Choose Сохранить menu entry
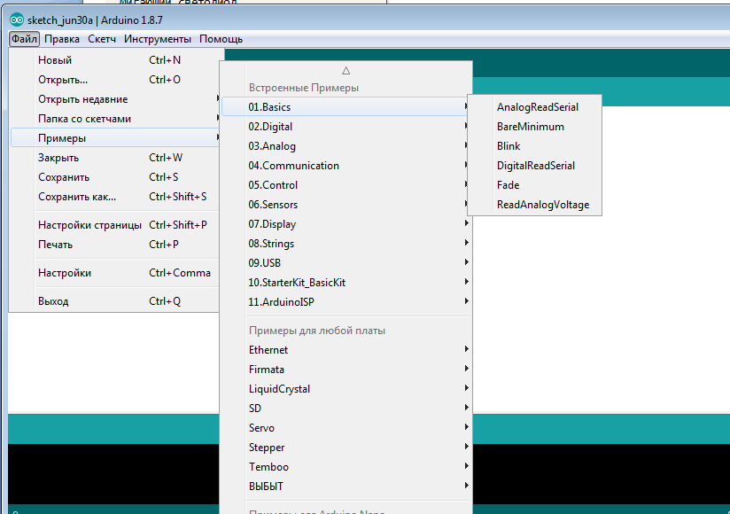Viewport: 730px width, 514px height. coord(114,177)
